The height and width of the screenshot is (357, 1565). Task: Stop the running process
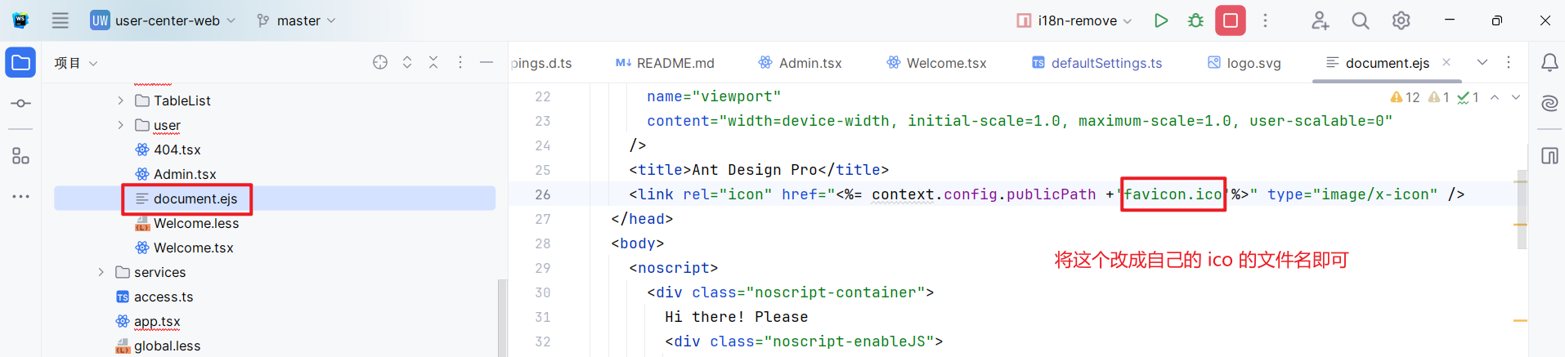1230,20
